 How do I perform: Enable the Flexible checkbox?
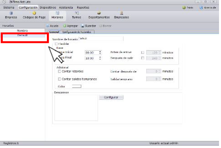(56, 44)
